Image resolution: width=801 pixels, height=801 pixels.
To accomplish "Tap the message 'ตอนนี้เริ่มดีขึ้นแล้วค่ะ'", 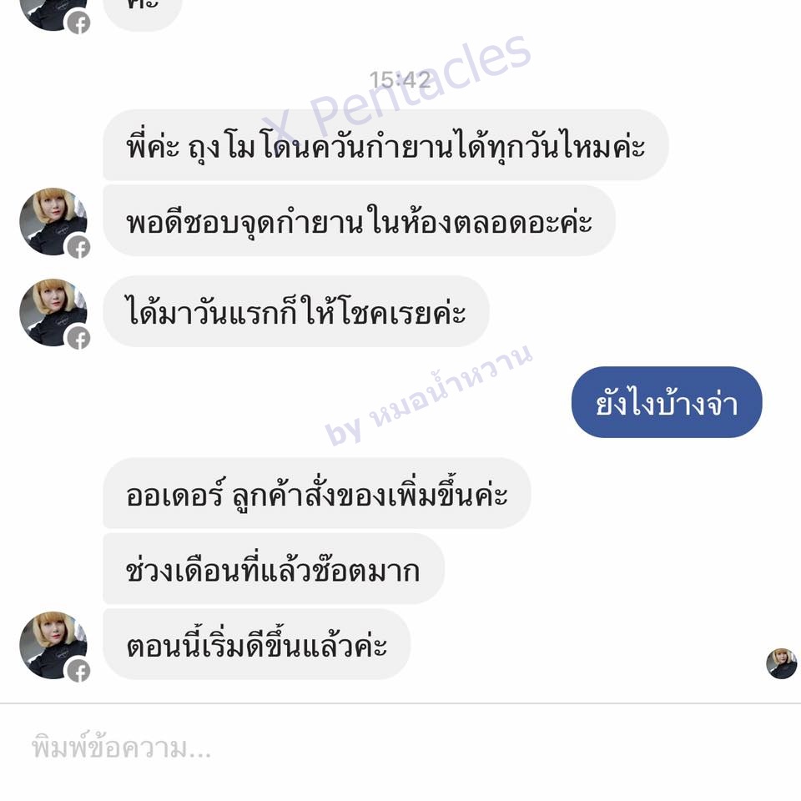I will point(257,644).
